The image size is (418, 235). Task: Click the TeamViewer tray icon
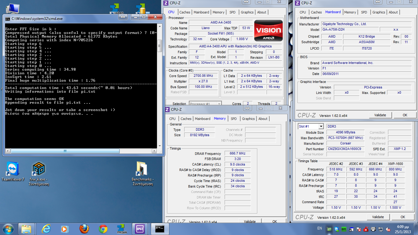(337, 229)
